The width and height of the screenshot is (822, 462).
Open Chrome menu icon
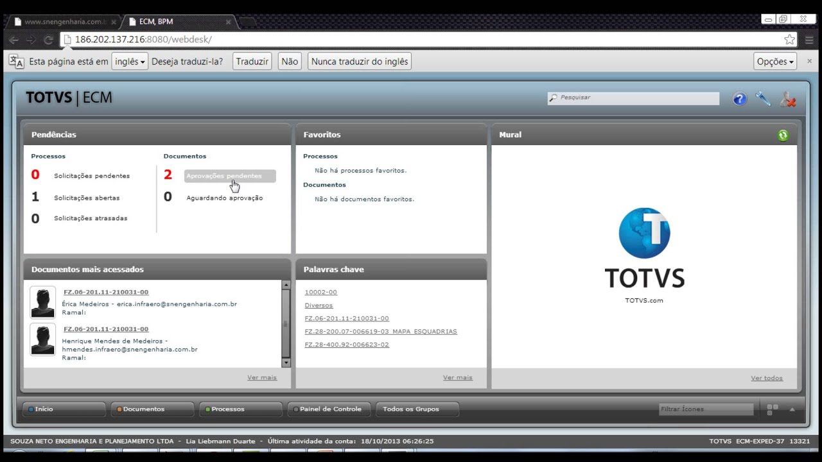pos(809,40)
